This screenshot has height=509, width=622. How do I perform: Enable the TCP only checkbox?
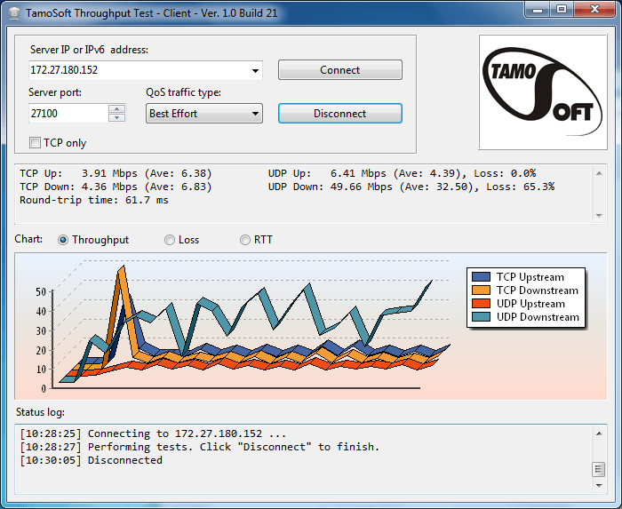tap(35, 143)
